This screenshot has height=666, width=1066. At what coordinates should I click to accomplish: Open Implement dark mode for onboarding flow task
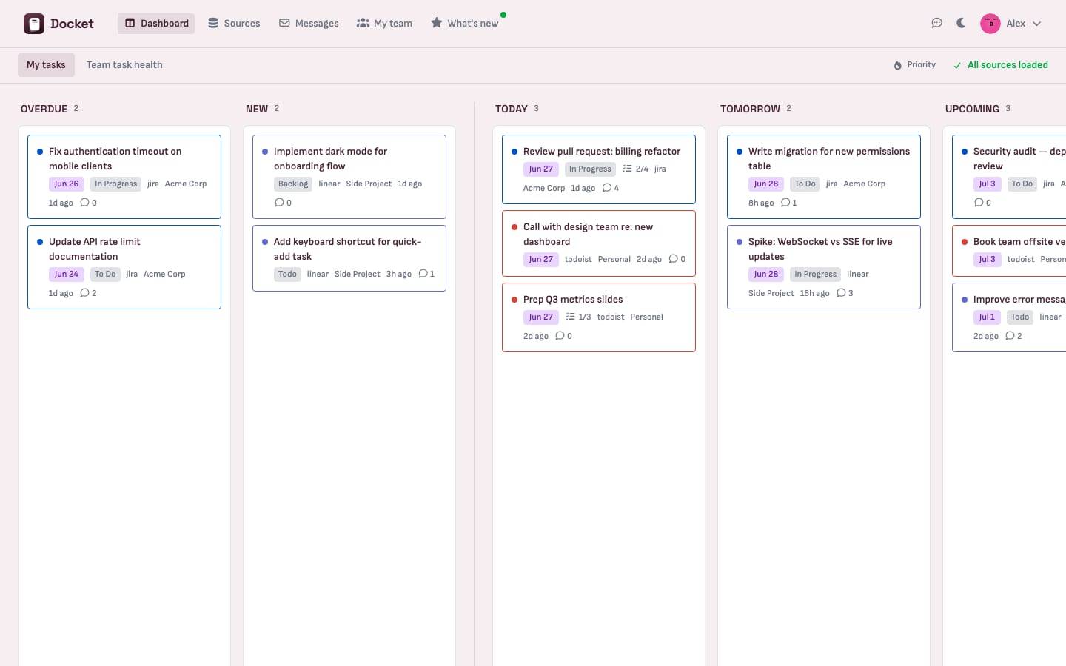pos(349,177)
